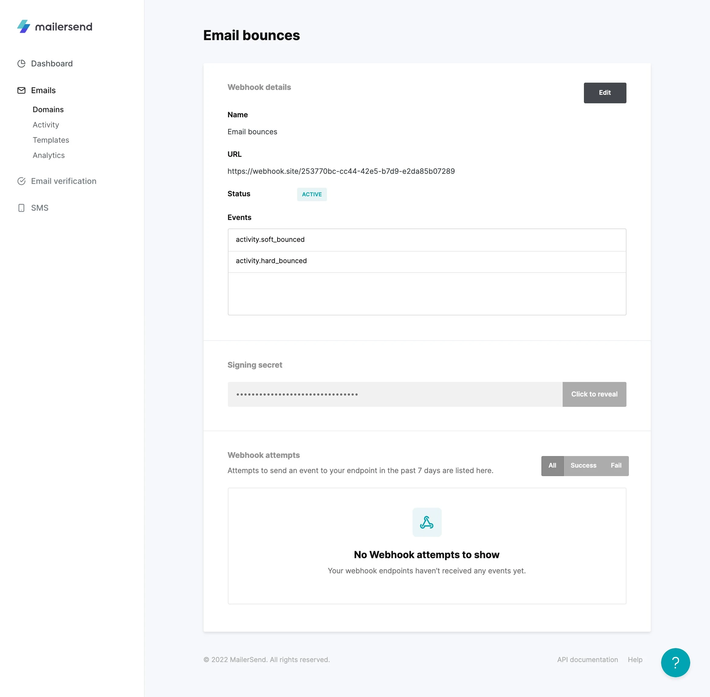Open the API documentation link
The height and width of the screenshot is (697, 710).
point(587,660)
